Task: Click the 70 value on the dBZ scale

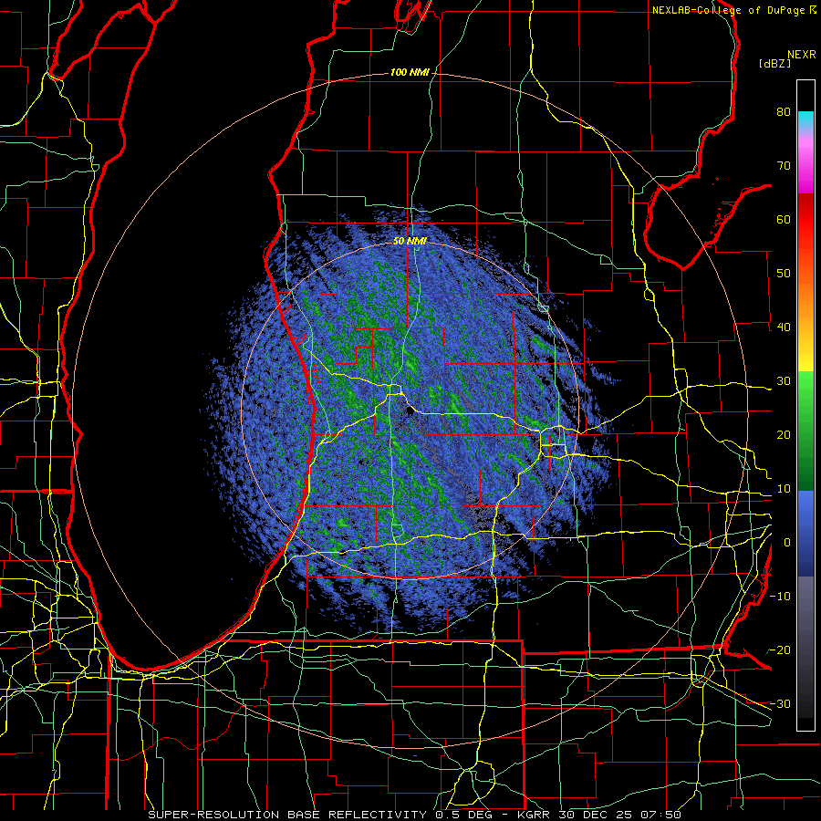Action: coord(784,165)
